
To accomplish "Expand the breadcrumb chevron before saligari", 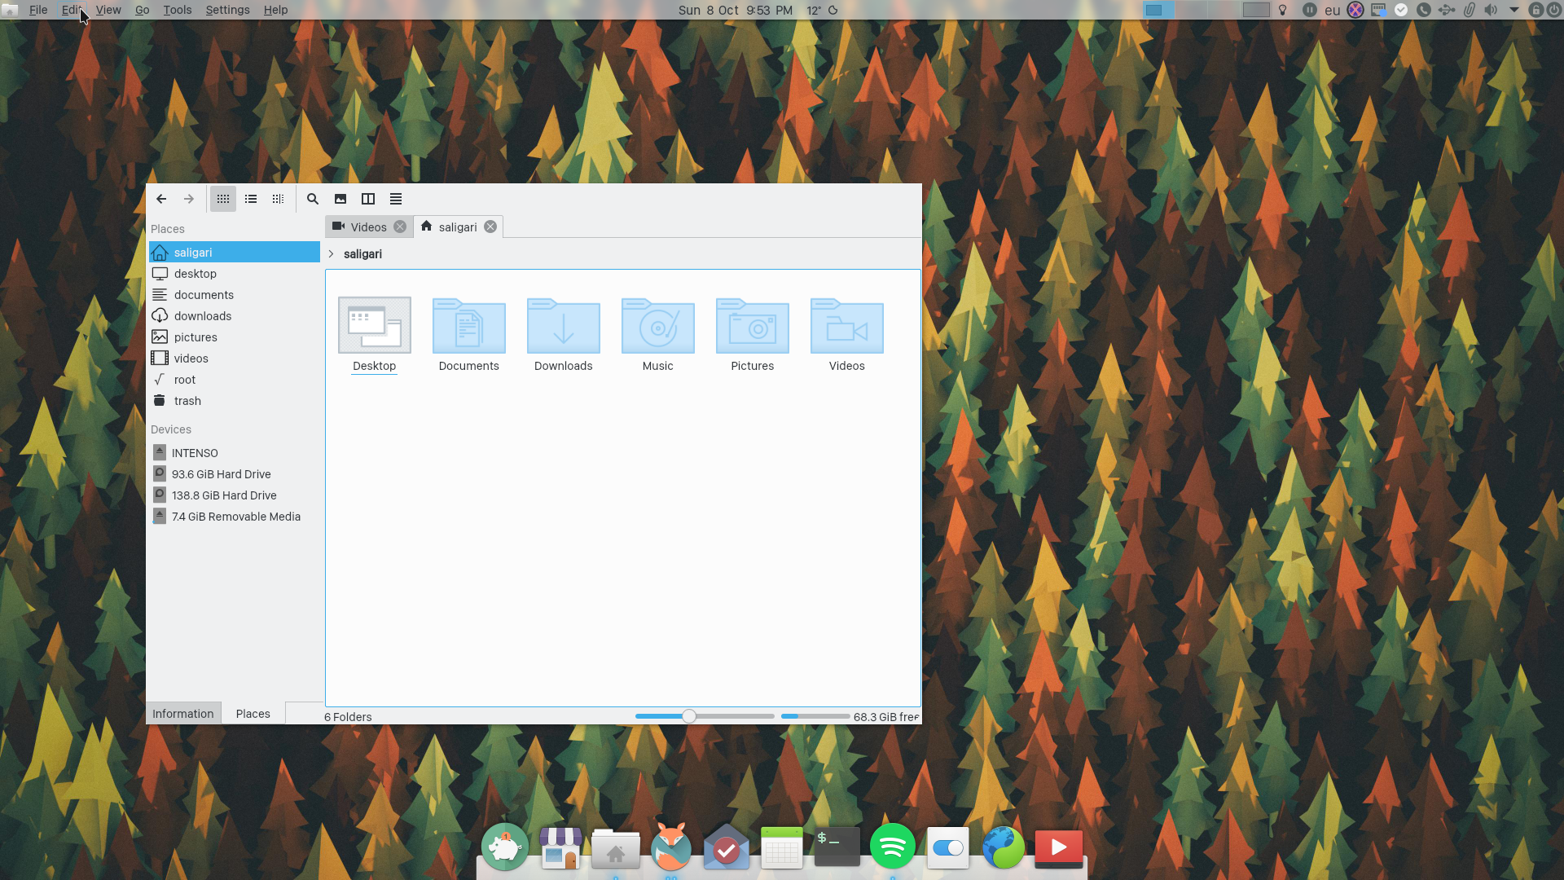I will [331, 254].
